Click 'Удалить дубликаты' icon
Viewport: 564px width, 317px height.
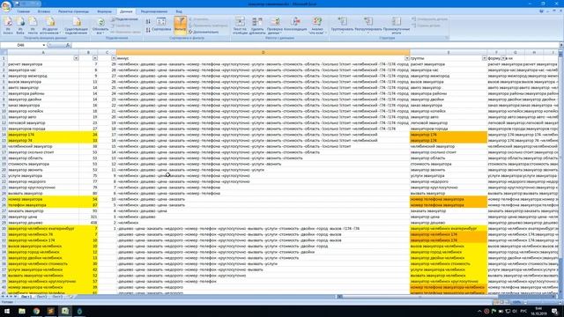257,26
